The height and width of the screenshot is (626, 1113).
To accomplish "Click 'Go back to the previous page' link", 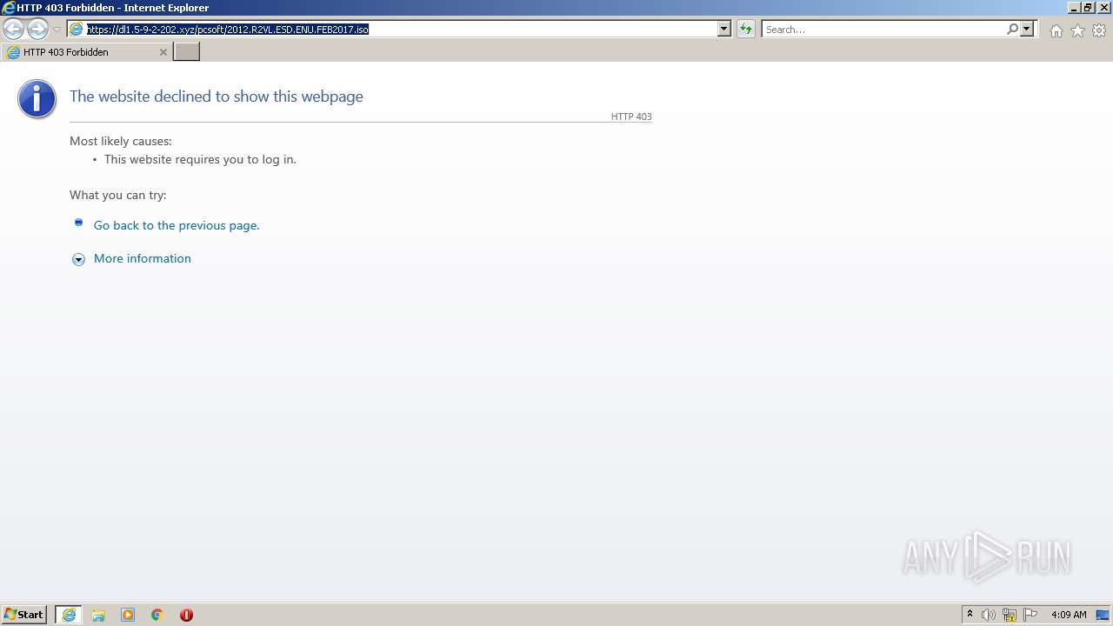I will pos(177,225).
